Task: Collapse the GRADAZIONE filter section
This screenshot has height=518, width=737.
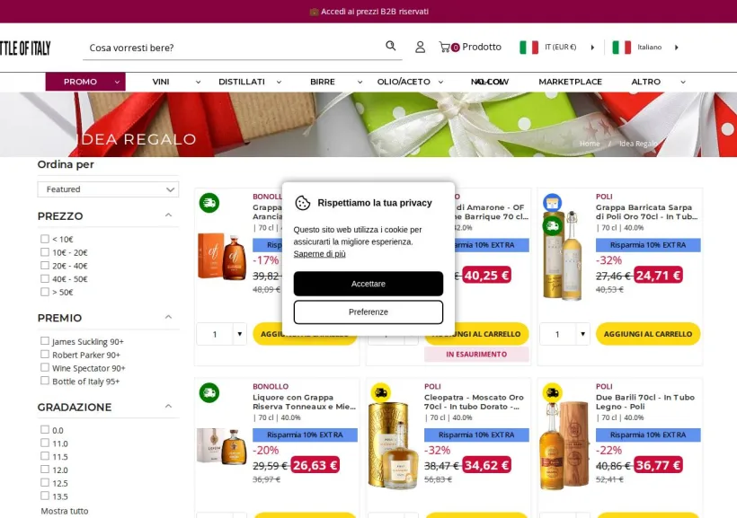Action: pyautogui.click(x=168, y=406)
